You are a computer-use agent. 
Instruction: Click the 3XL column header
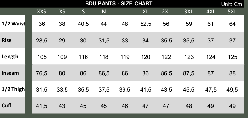coord(189,12)
